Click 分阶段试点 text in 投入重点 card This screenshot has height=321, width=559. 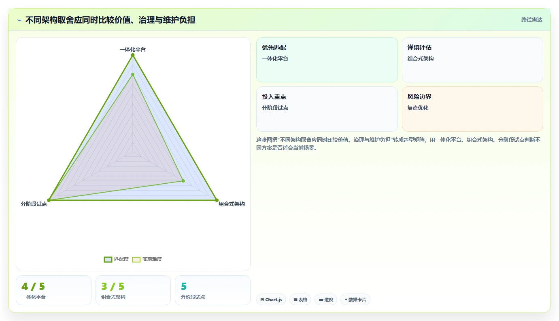[x=275, y=108]
